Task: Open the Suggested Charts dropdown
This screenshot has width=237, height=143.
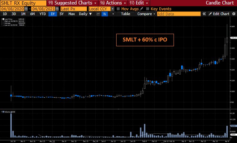Action: (72, 3)
